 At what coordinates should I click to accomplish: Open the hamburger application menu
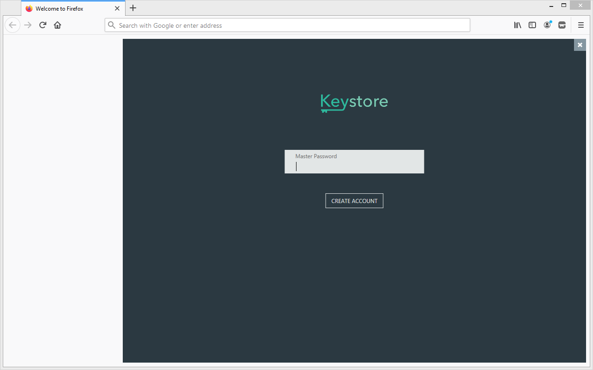[580, 25]
